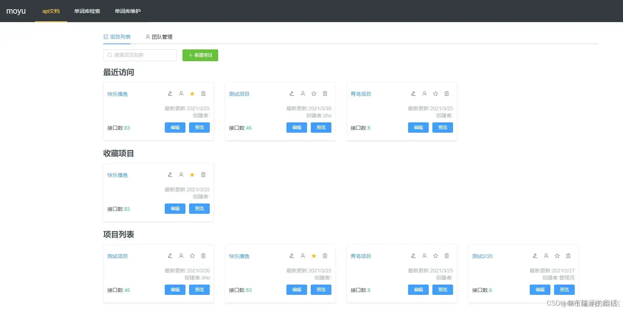Delete 快乐摸鱼 via trash icon in 最近访问
623x310 pixels.
pos(203,94)
